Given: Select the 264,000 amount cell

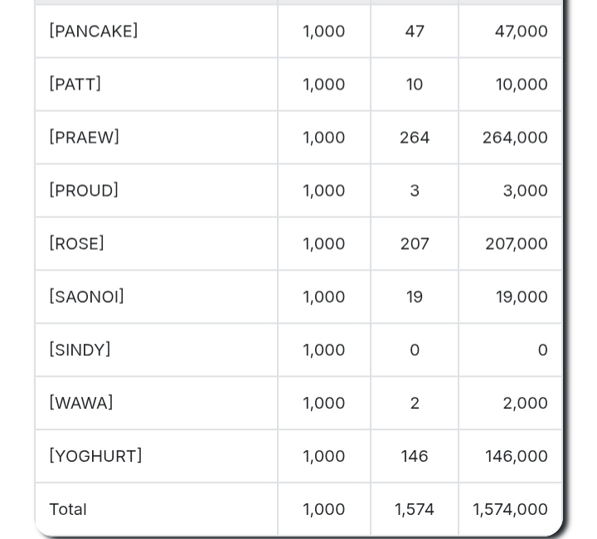Looking at the screenshot, I should [x=515, y=138].
